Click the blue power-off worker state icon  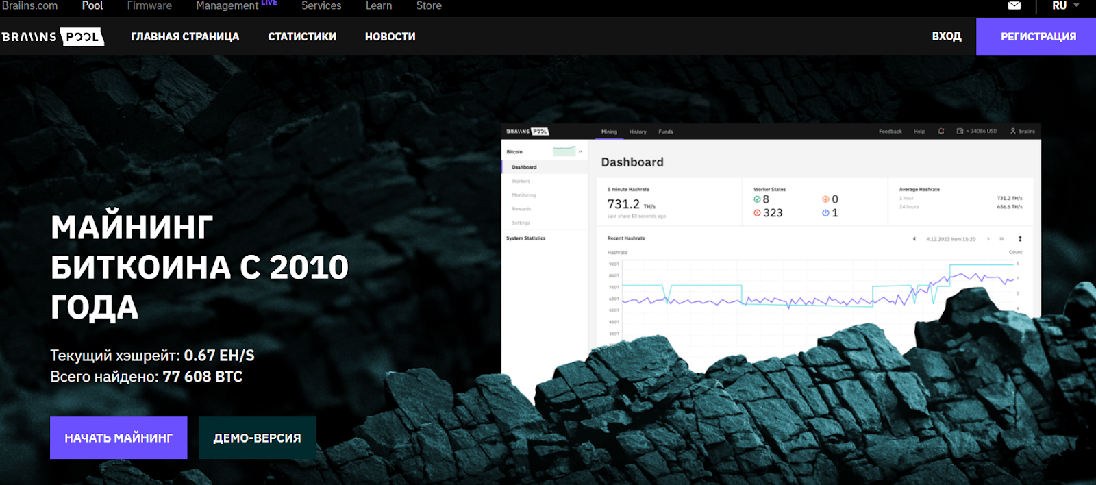coord(825,213)
